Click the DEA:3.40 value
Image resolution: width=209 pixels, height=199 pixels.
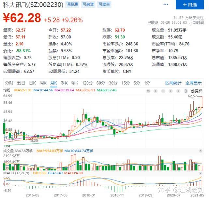coord(55,173)
